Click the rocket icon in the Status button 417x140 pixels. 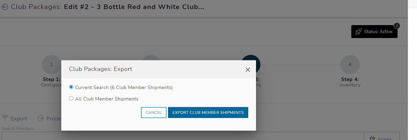point(358,32)
